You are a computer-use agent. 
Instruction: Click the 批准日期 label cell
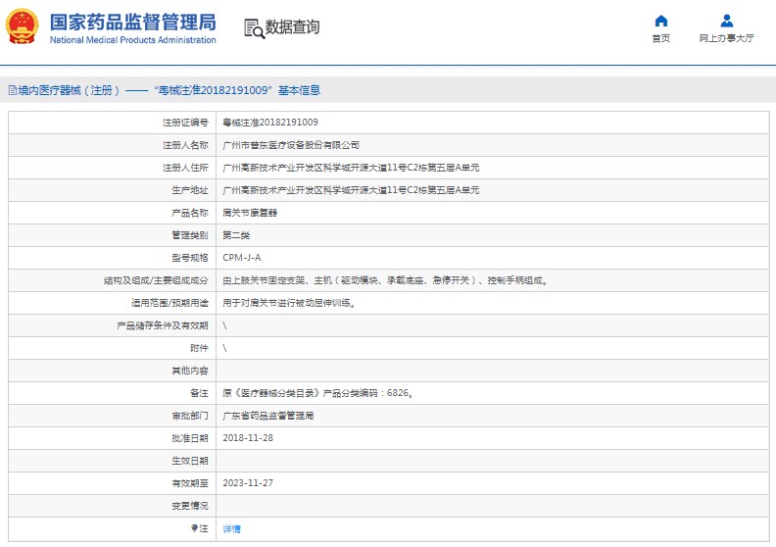pyautogui.click(x=113, y=438)
